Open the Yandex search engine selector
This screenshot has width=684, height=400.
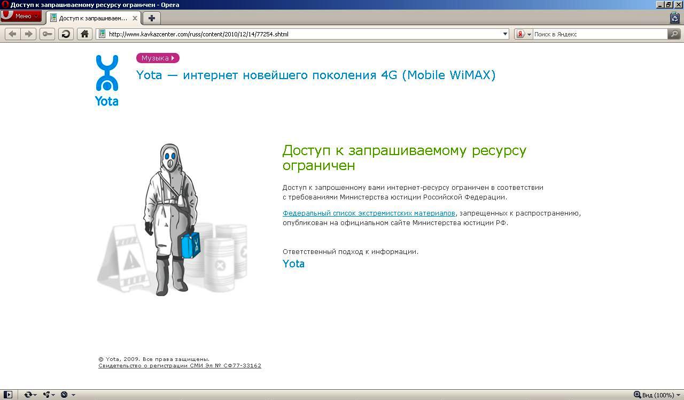click(x=524, y=34)
